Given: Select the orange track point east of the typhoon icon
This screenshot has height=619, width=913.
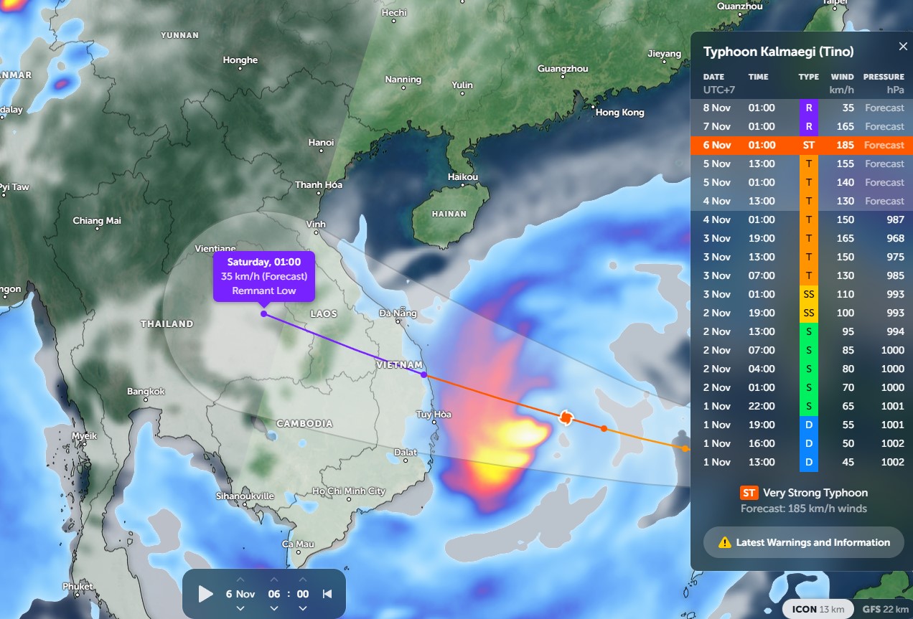Looking at the screenshot, I should coord(604,428).
